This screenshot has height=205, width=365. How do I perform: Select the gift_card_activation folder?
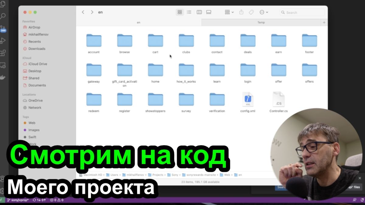coord(124,70)
